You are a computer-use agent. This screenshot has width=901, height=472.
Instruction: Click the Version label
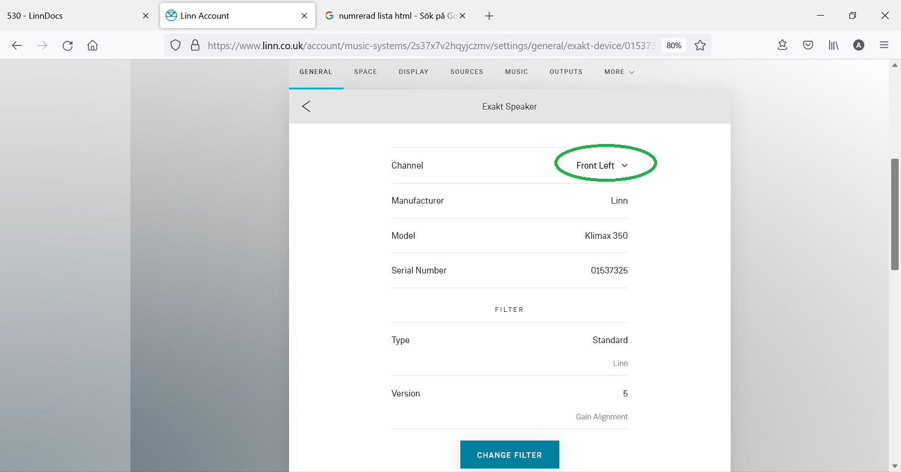click(405, 393)
